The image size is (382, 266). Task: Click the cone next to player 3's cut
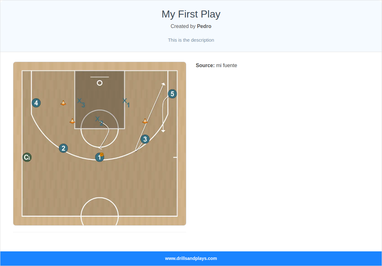coord(145,121)
